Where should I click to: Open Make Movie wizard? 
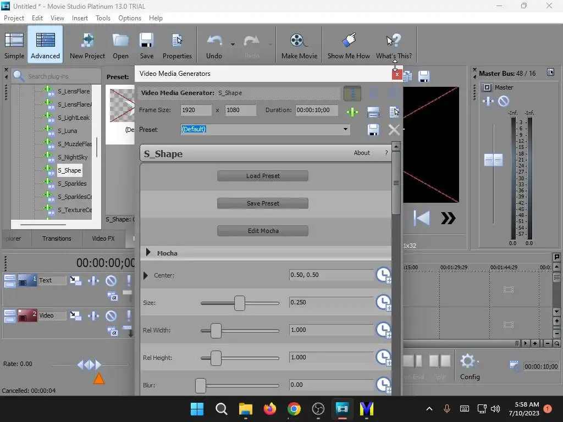click(x=299, y=46)
